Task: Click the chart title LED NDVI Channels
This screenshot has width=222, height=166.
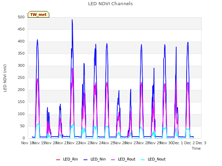Action: 110,4
